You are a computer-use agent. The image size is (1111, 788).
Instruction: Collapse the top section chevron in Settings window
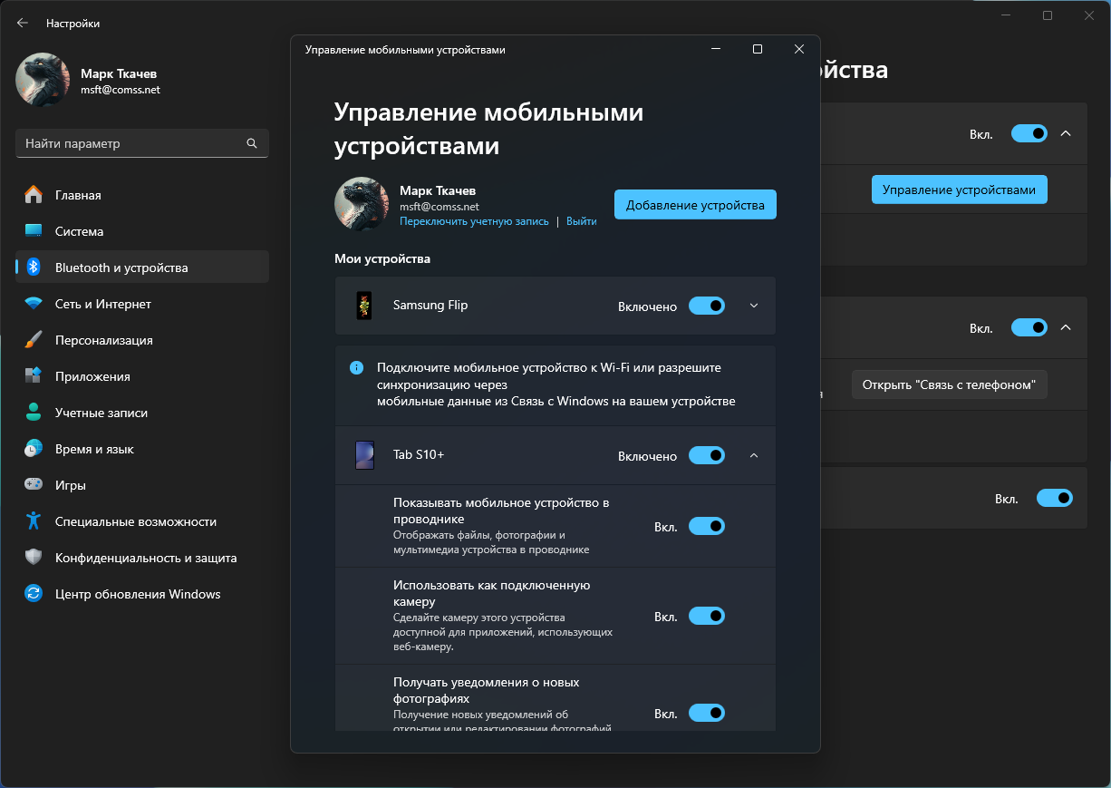pos(1066,133)
